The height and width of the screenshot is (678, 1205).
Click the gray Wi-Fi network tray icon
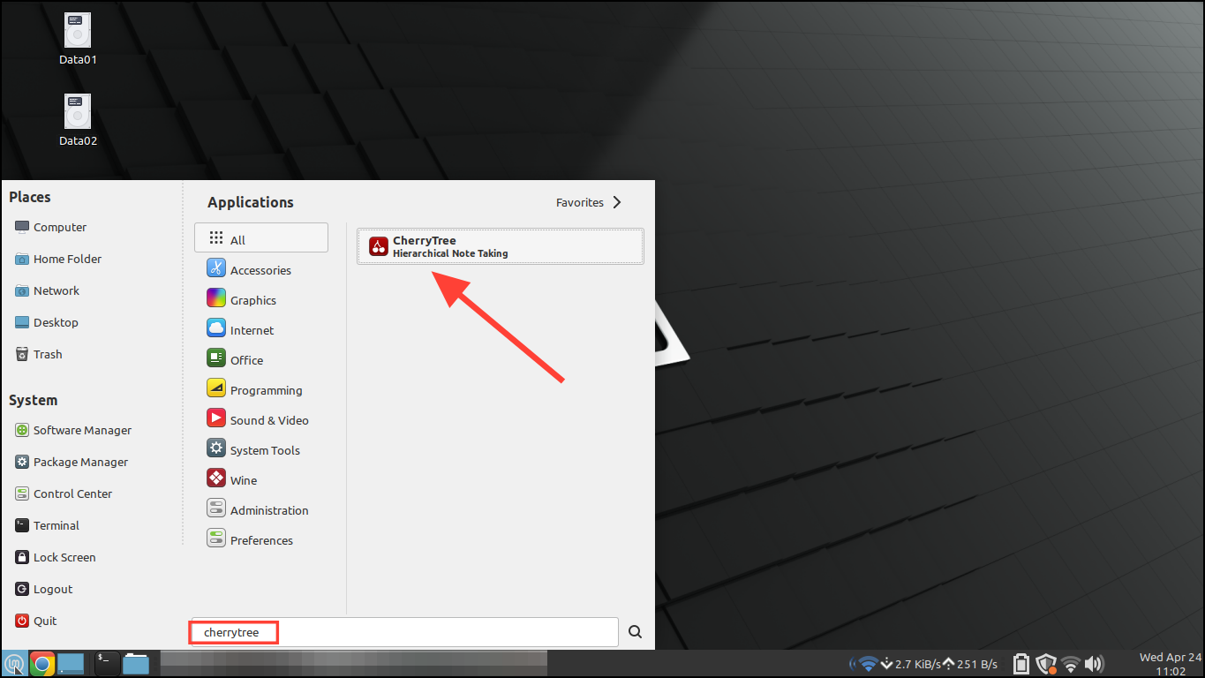tap(1071, 664)
